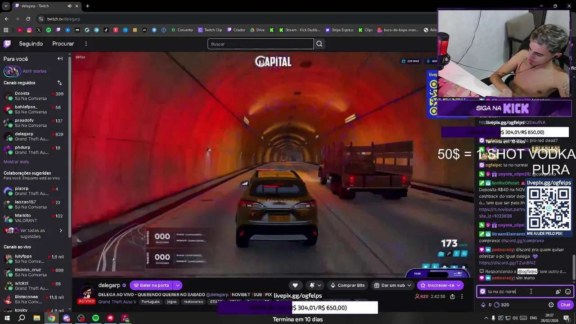
Task: Click the magnifier search button
Action: [319, 44]
